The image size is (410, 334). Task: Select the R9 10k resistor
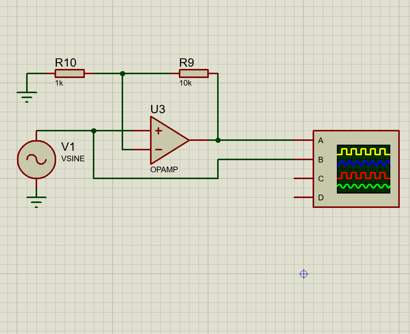[194, 73]
